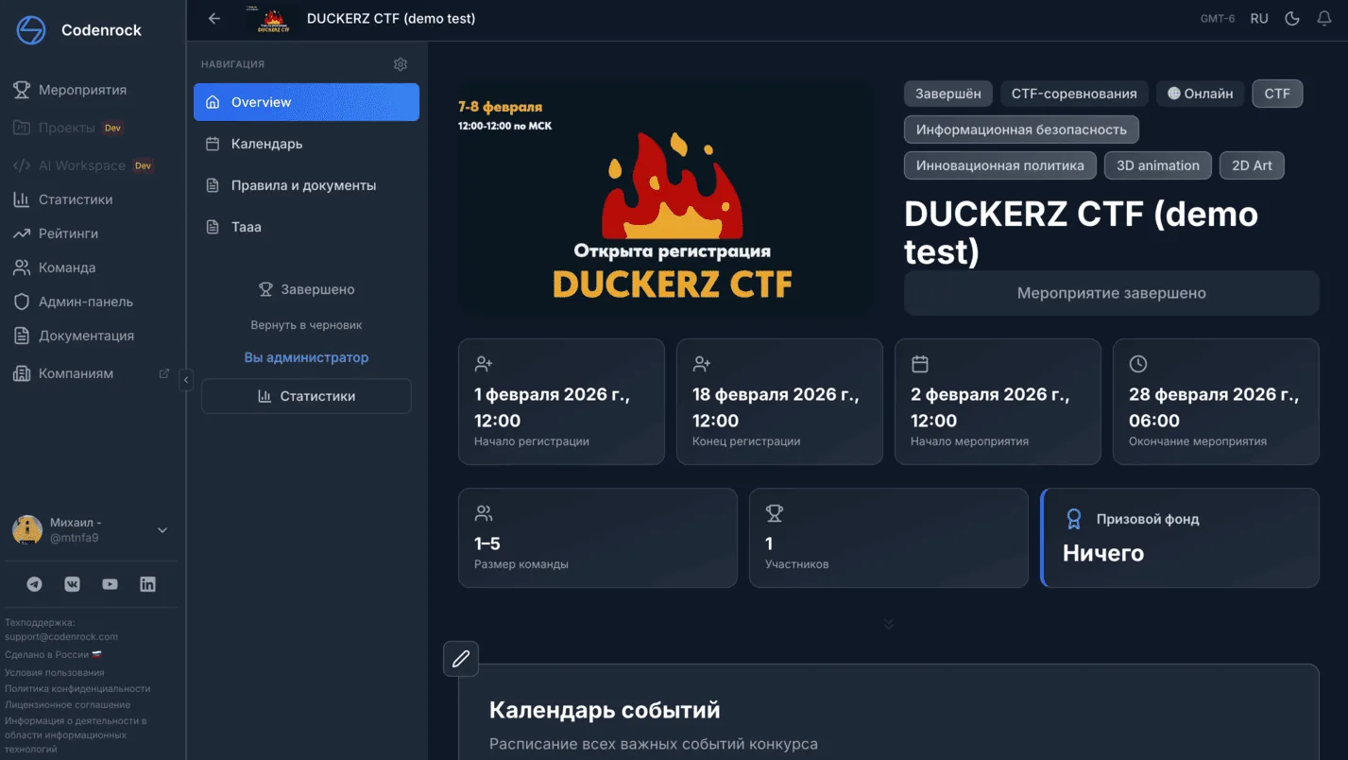Screen dimensions: 1348x760
Task: Select GMT-6 timezone indicator
Action: coord(1218,19)
